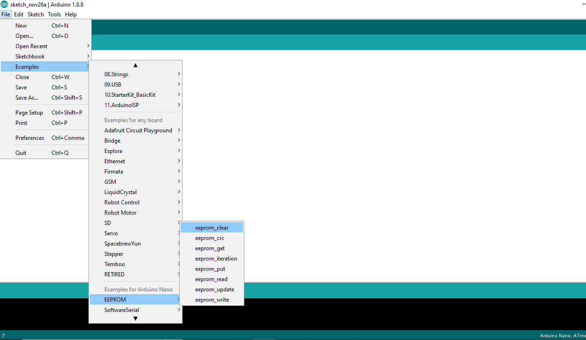The image size is (586, 340).
Task: Expand the Open Recent submenu
Action: click(31, 46)
